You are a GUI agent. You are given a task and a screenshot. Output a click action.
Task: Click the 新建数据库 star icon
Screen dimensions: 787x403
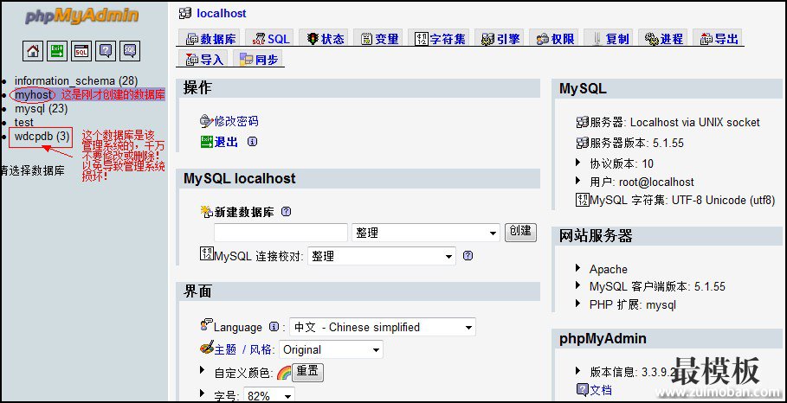click(x=207, y=212)
